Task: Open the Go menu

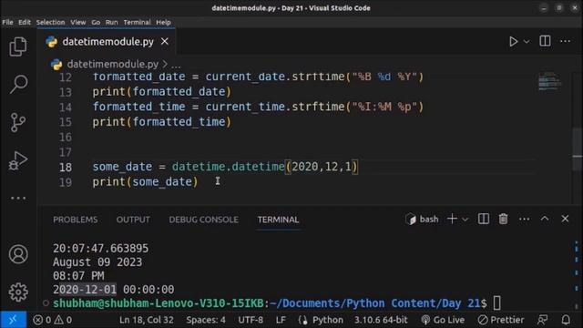Action: tap(96, 22)
